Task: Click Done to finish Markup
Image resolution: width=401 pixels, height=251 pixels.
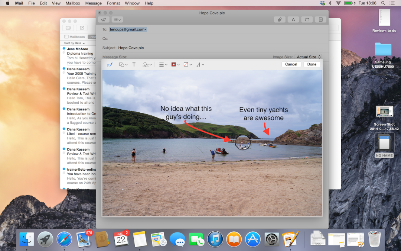Action: pos(312,64)
